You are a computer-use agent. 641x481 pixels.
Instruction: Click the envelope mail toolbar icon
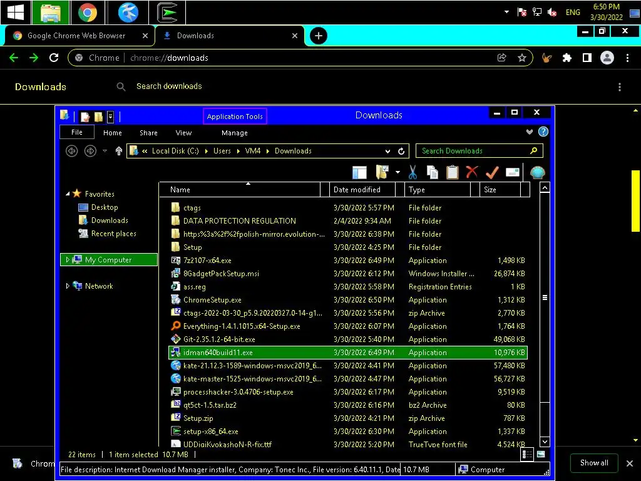click(512, 172)
